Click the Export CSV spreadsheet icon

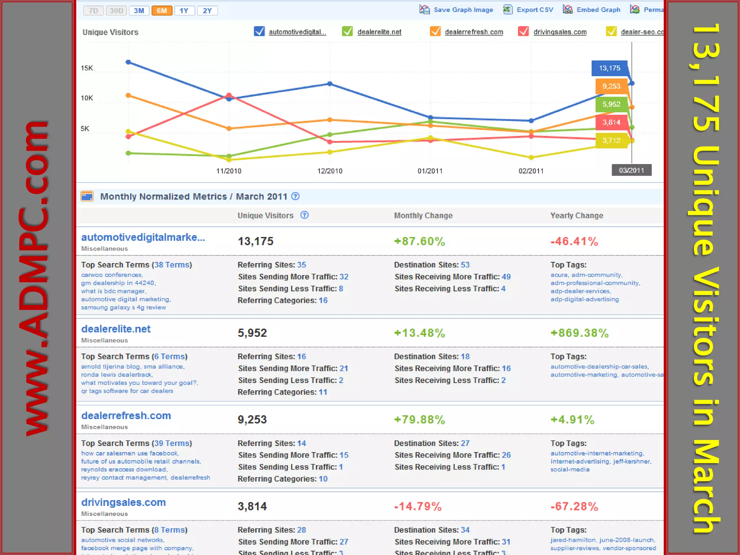point(507,10)
